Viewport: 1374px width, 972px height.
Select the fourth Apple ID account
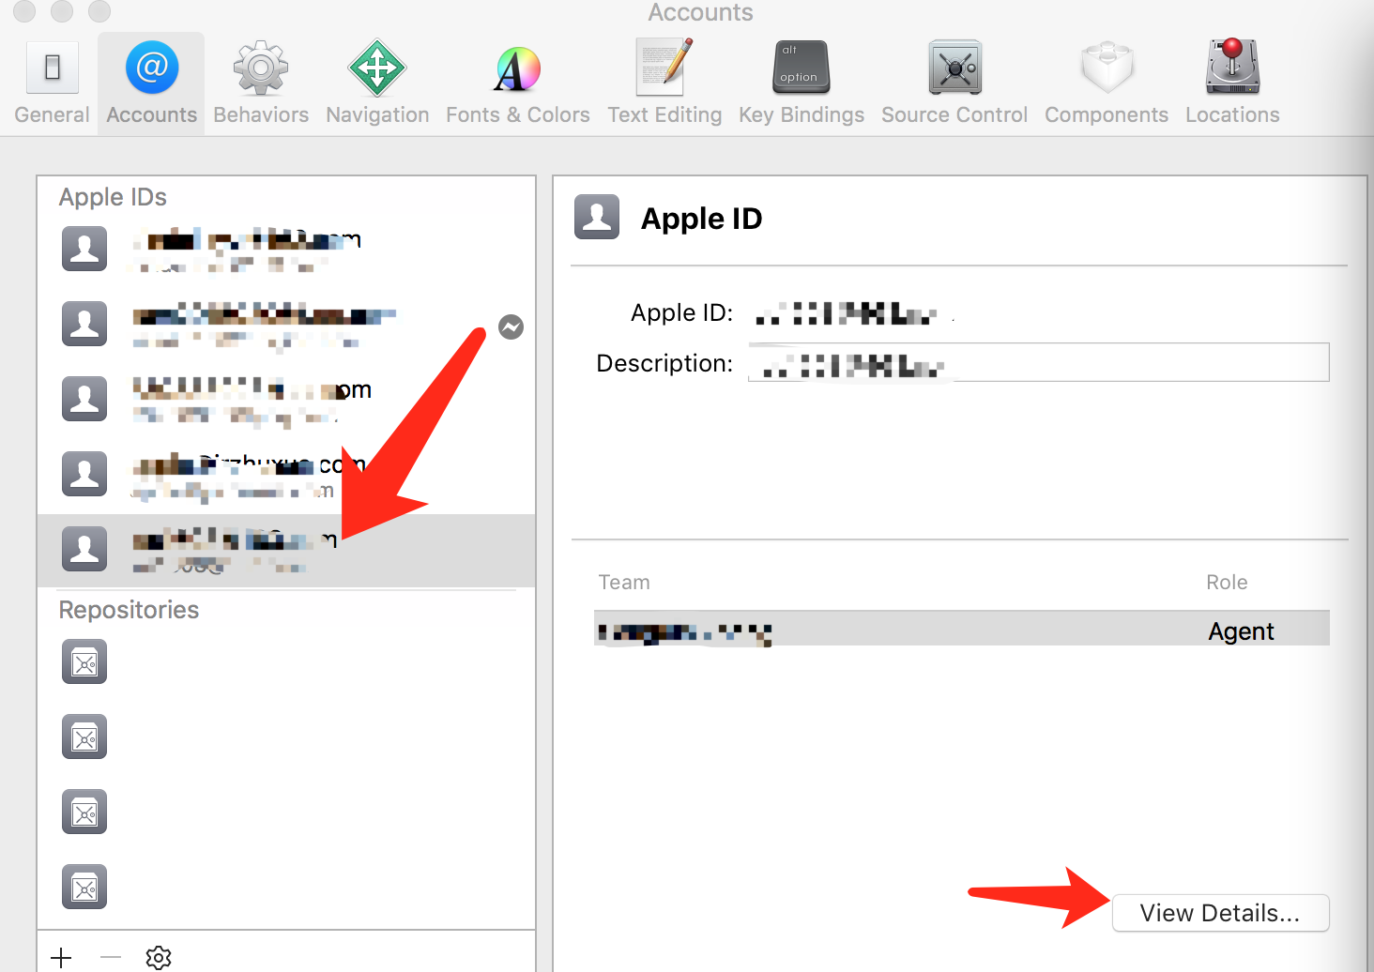(286, 475)
